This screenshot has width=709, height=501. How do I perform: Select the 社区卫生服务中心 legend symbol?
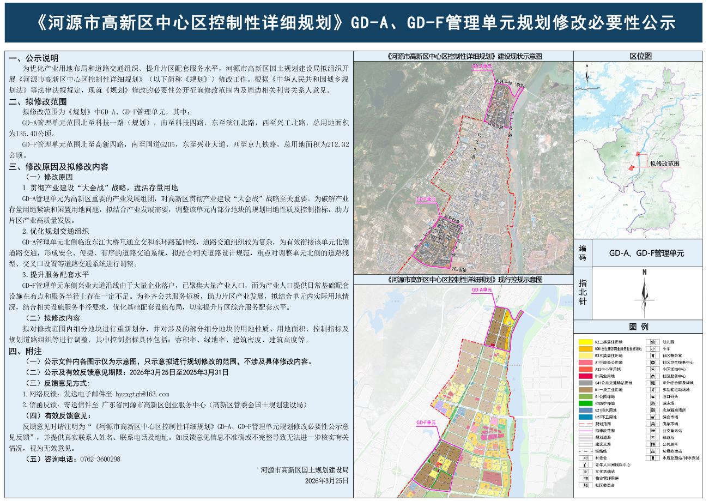click(x=652, y=361)
